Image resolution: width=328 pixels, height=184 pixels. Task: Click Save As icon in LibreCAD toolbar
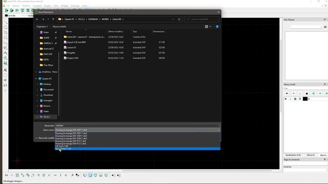(x=28, y=10)
